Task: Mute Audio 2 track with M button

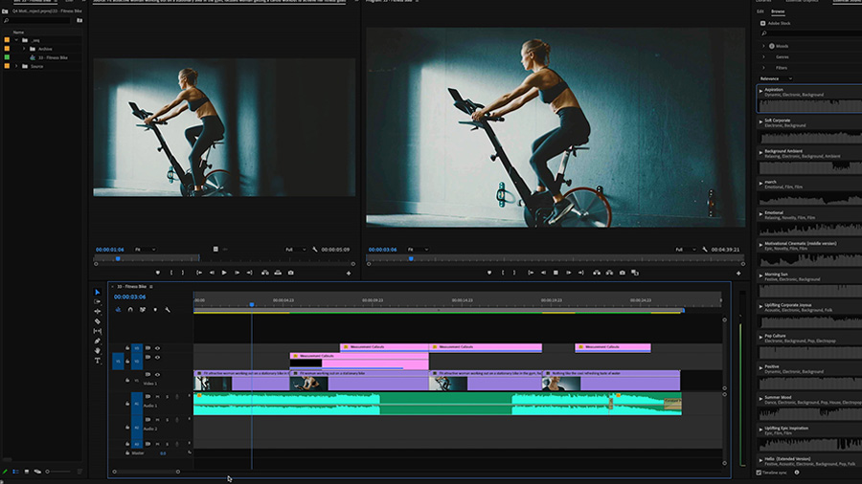Action: click(158, 420)
